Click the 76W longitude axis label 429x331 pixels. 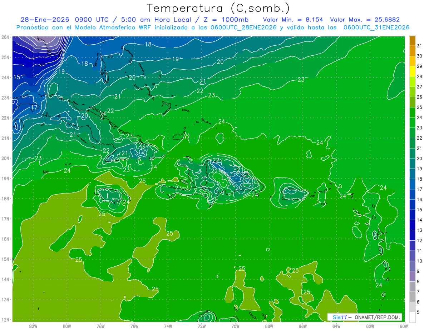134,326
